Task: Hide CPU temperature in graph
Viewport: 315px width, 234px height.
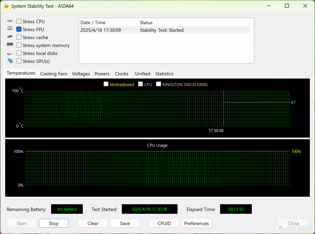Action: tap(140, 84)
